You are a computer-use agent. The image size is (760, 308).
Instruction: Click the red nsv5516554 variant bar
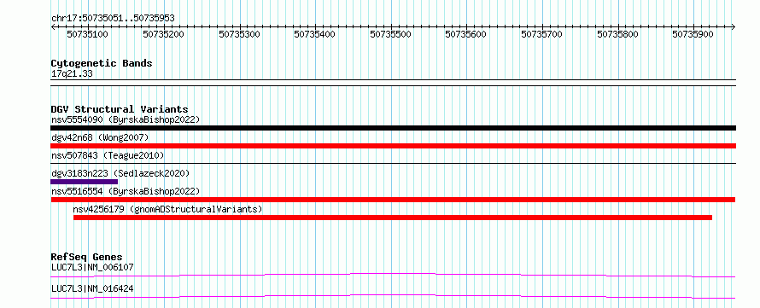click(x=393, y=200)
